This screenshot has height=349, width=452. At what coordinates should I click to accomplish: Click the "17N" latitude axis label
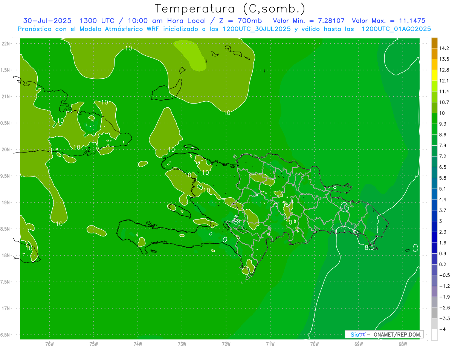(x=5, y=309)
